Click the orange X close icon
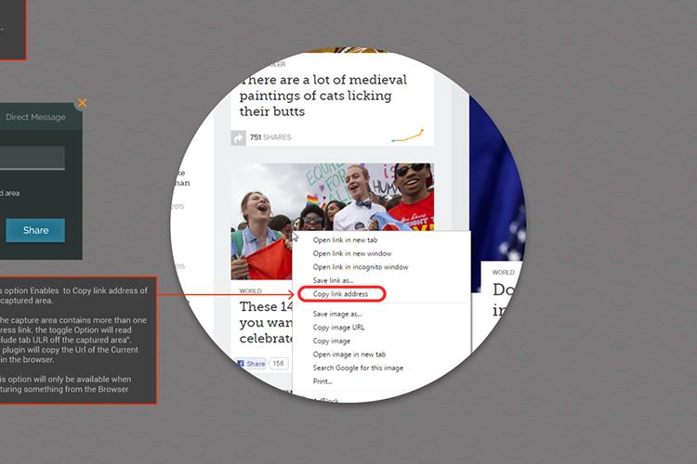Screen dimensions: 697x464 pyautogui.click(x=82, y=103)
